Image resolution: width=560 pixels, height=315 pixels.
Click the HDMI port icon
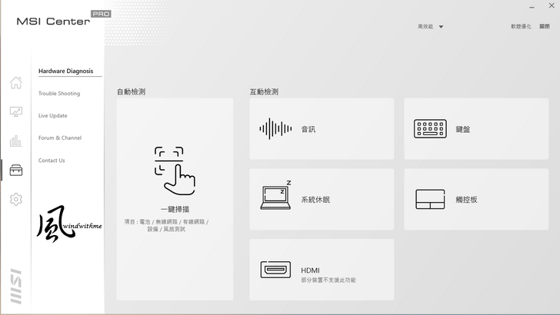pyautogui.click(x=275, y=270)
